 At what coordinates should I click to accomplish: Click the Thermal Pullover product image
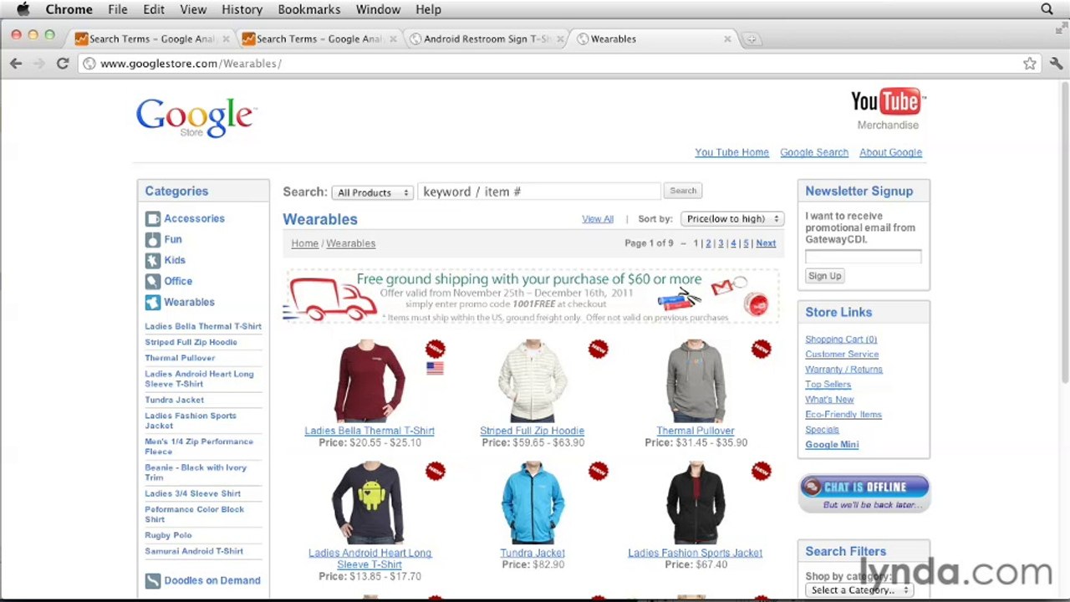(695, 380)
